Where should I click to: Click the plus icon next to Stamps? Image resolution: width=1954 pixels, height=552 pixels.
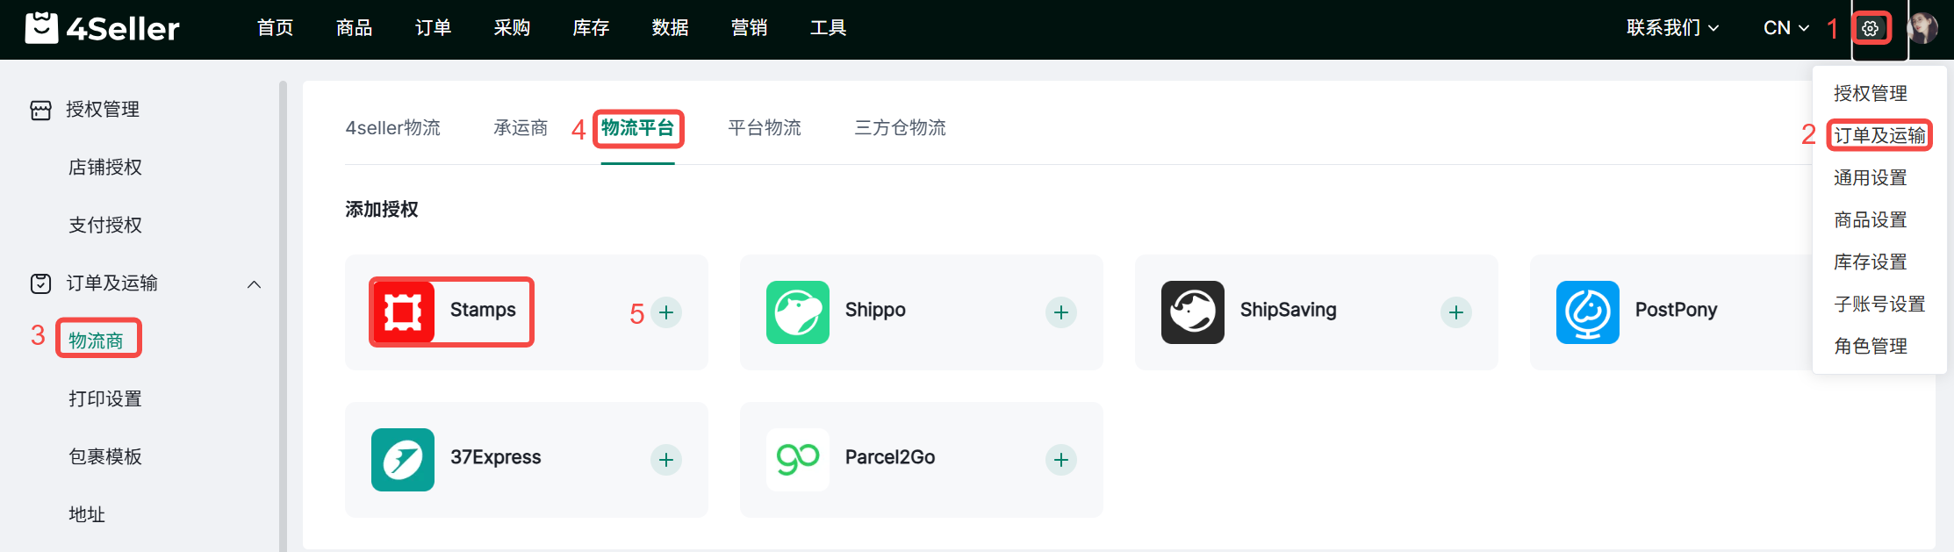tap(666, 312)
